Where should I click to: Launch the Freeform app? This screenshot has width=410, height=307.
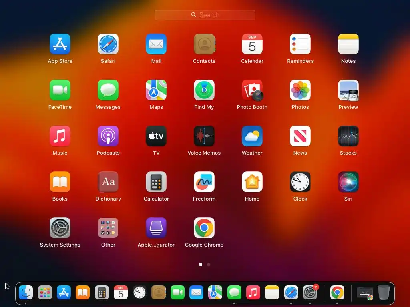coord(204,182)
